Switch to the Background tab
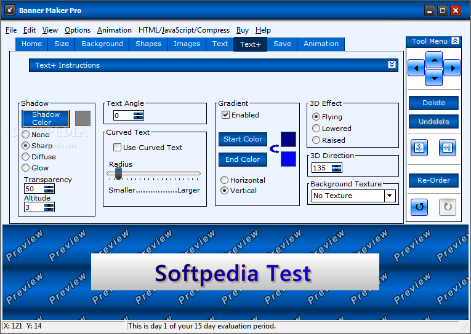The height and width of the screenshot is (334, 471). (102, 44)
